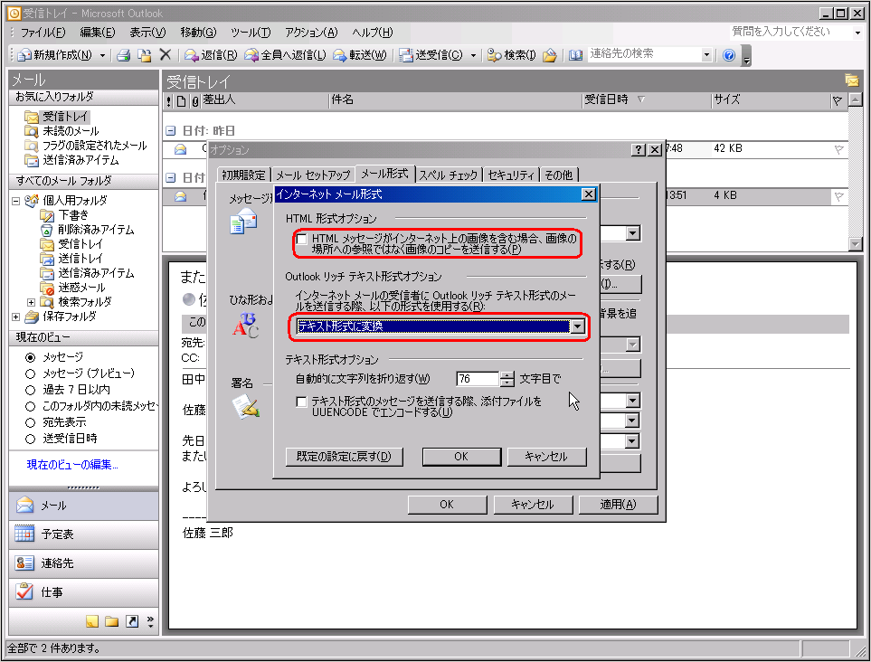Click the yellow Notes icon in navigation pane
The height and width of the screenshot is (662, 871).
[x=92, y=621]
